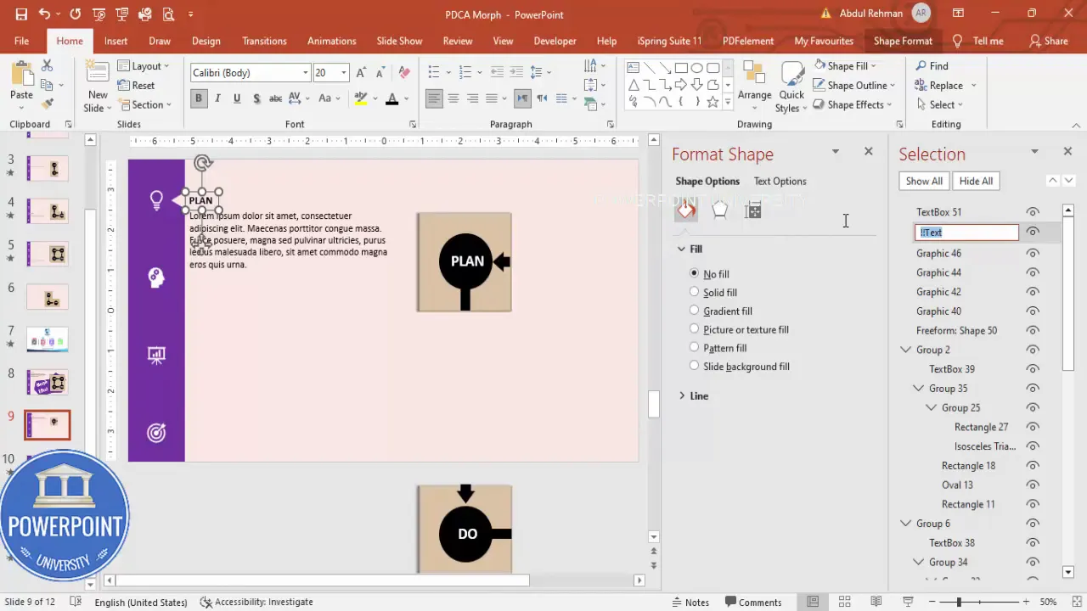Select slide 8 thumbnail
This screenshot has height=611, width=1087.
point(48,383)
